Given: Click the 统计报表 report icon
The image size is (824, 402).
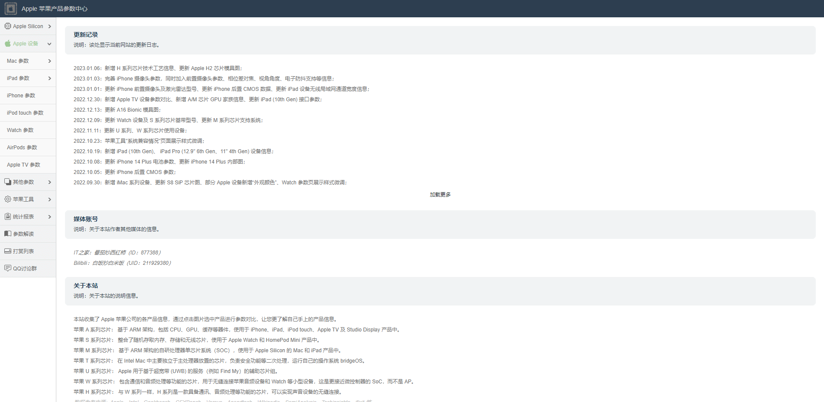Looking at the screenshot, I should pyautogui.click(x=8, y=217).
